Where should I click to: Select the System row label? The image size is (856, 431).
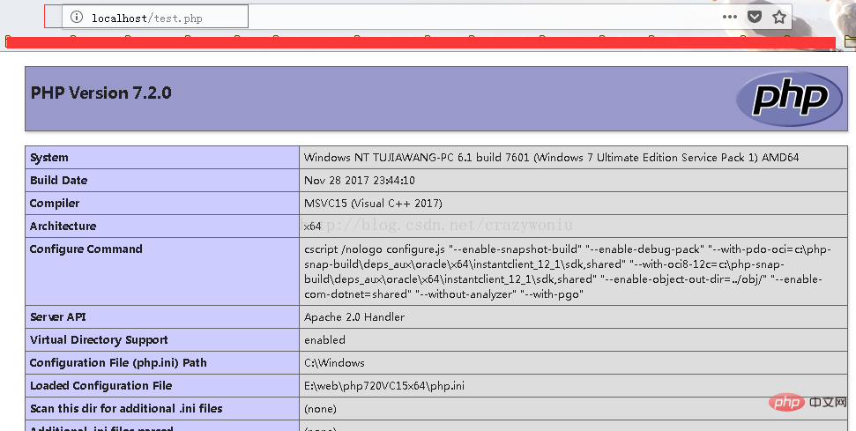pyautogui.click(x=49, y=158)
